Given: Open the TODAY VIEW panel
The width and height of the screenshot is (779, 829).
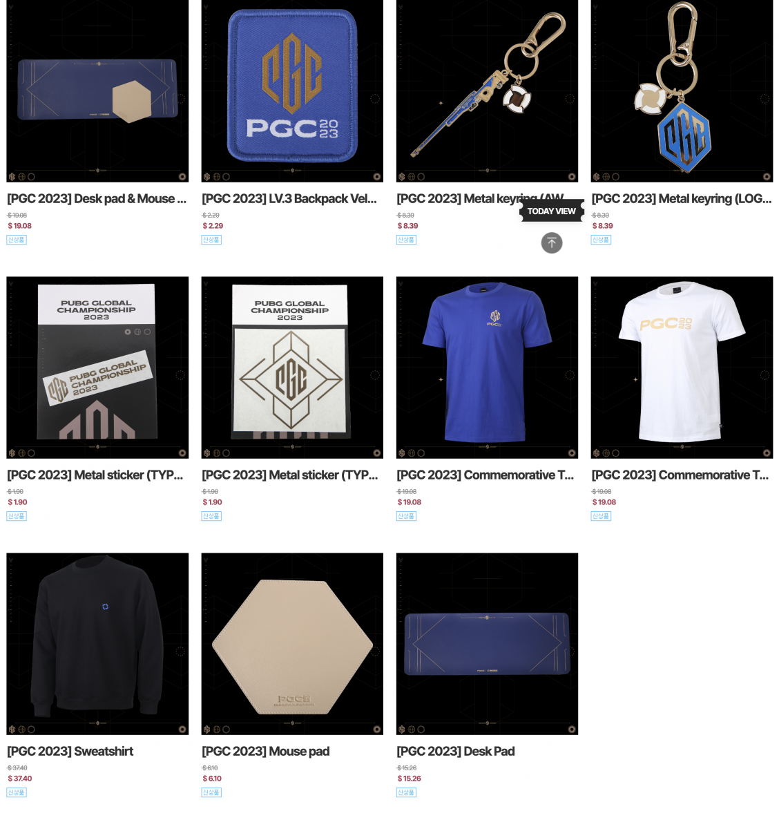Looking at the screenshot, I should pos(551,211).
